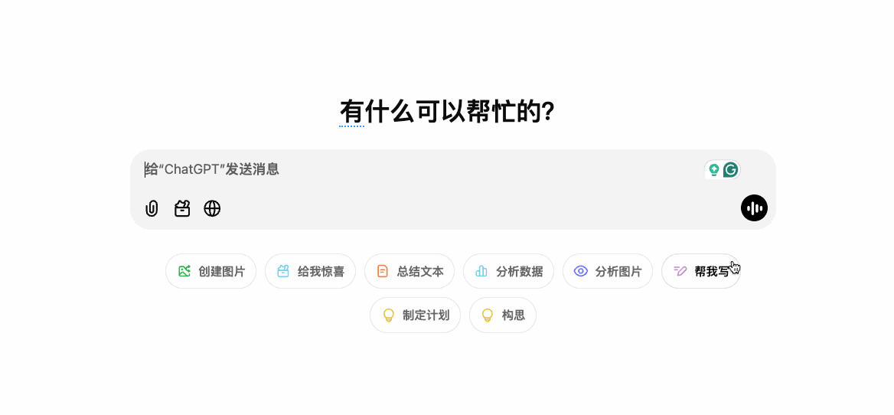Select the 创建图片 suggestion label
The image size is (894, 415).
[x=222, y=271]
